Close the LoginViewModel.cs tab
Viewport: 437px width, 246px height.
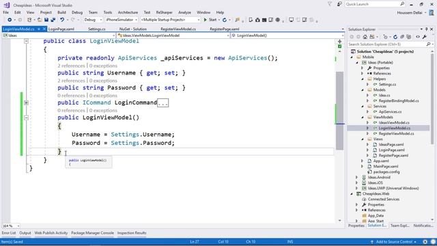tap(44, 29)
